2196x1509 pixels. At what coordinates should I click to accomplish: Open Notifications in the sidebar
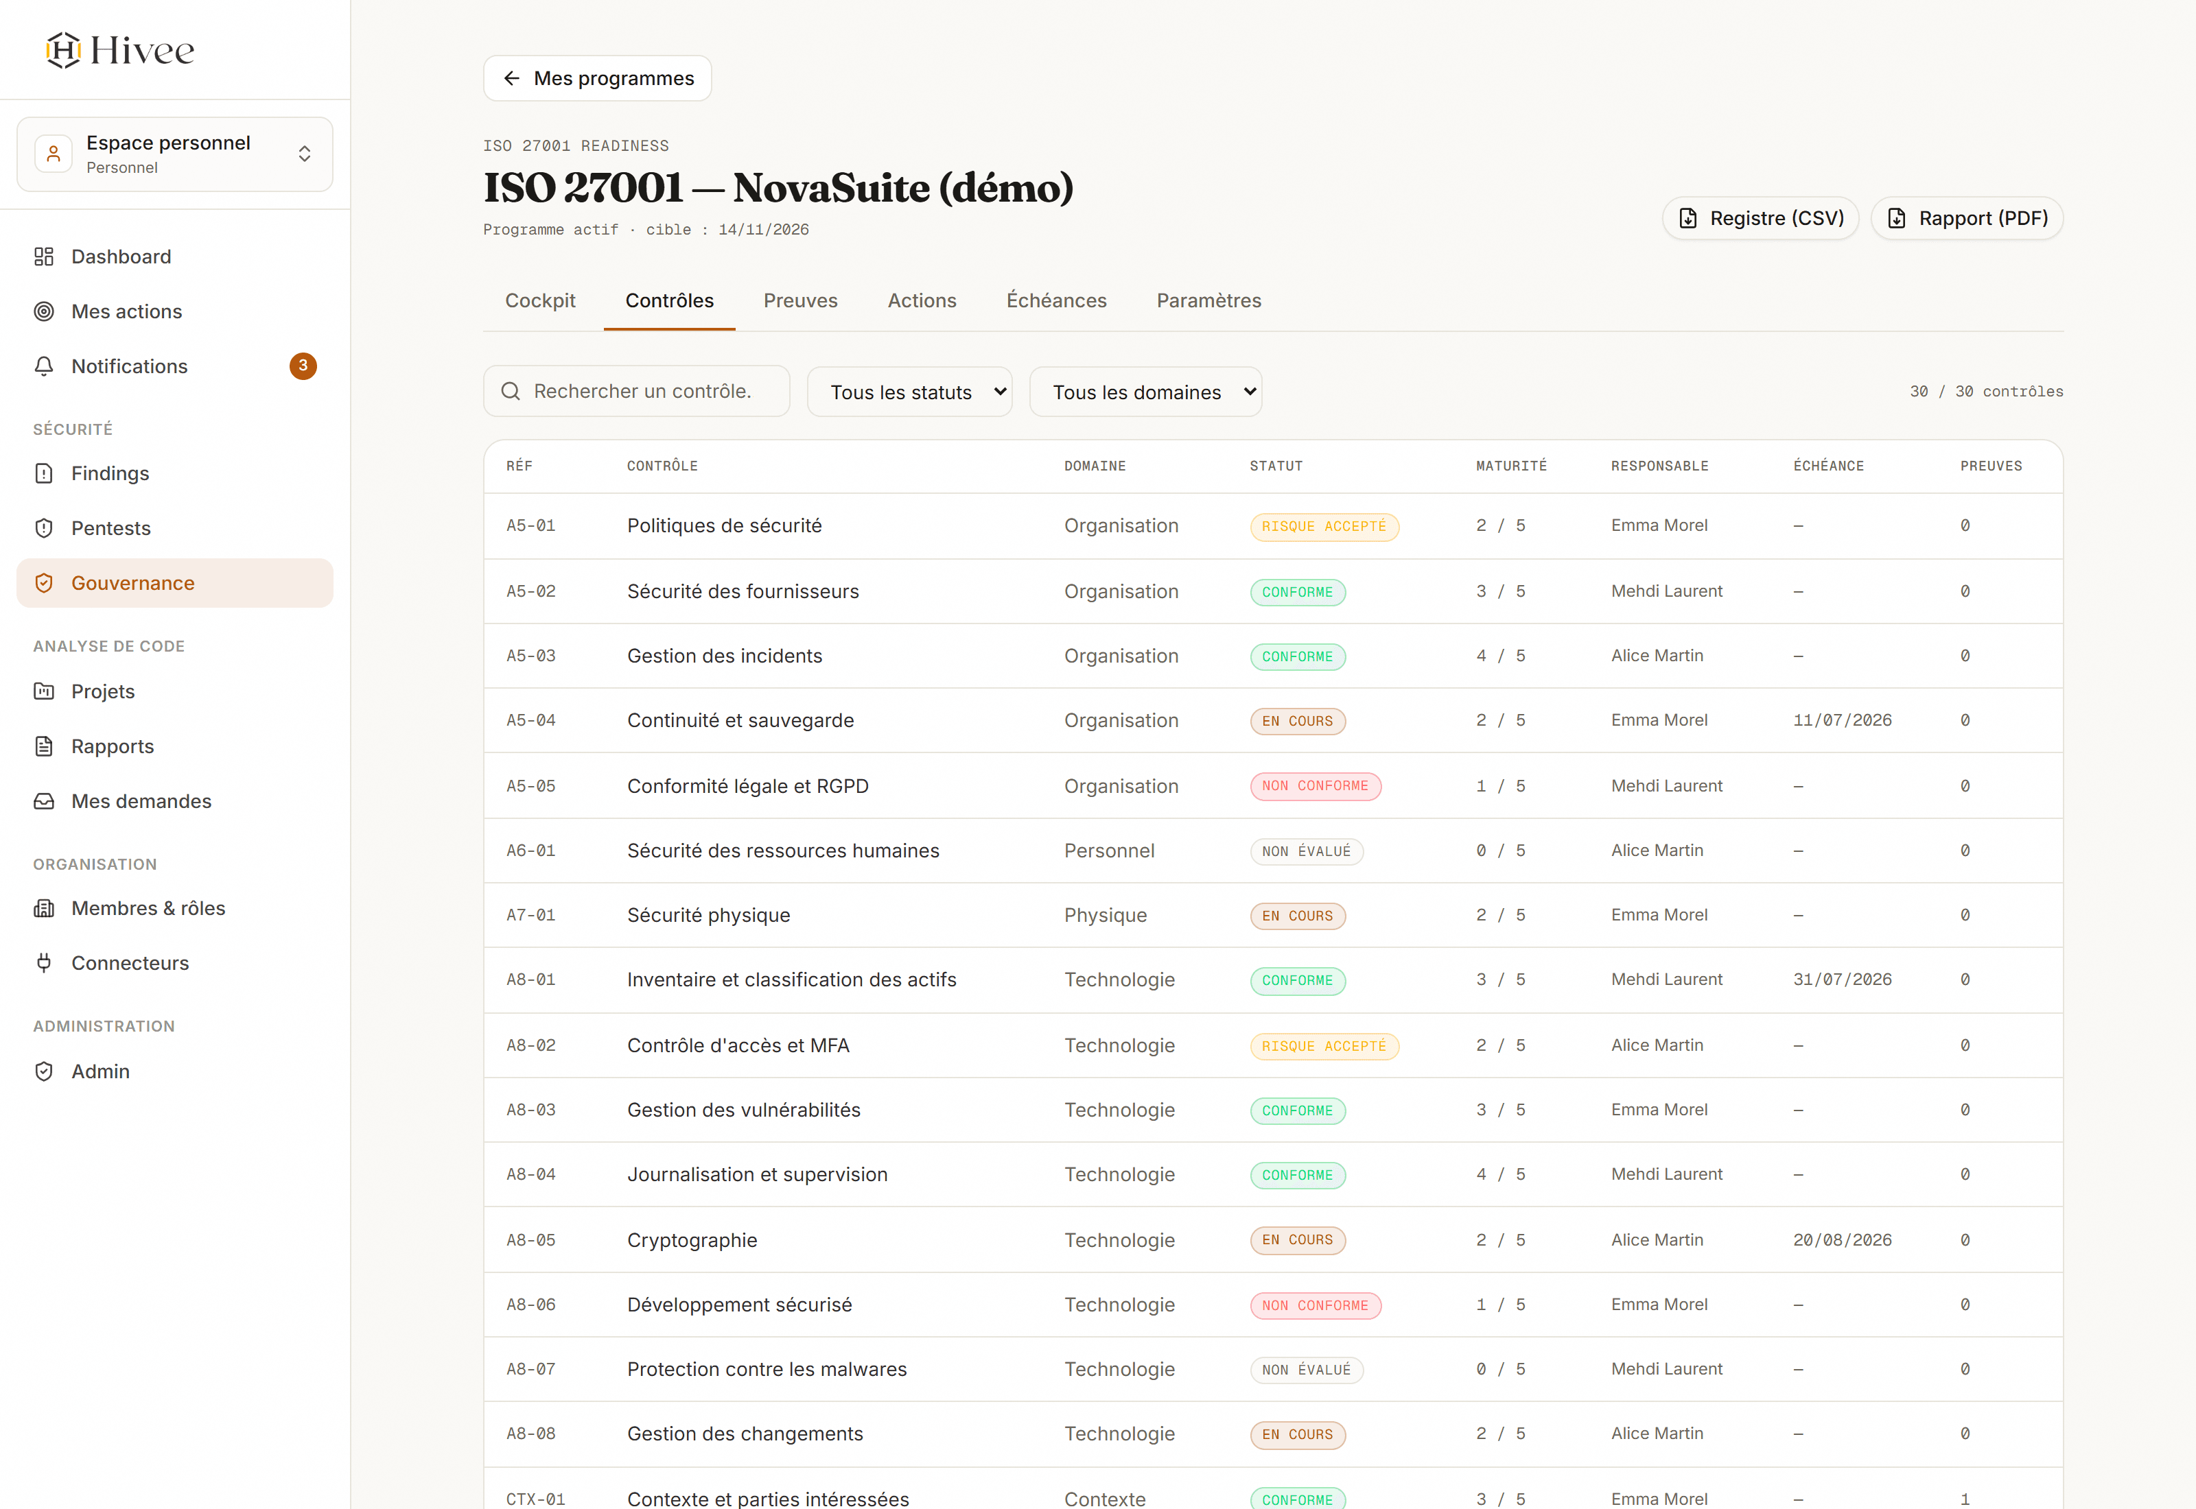coord(175,366)
